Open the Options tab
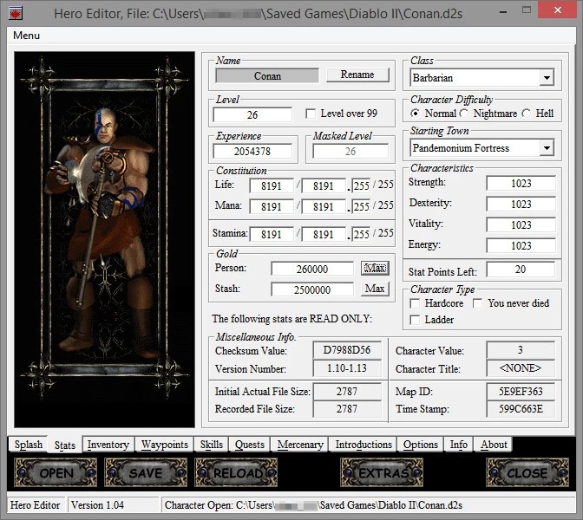Image resolution: width=583 pixels, height=520 pixels. point(421,445)
